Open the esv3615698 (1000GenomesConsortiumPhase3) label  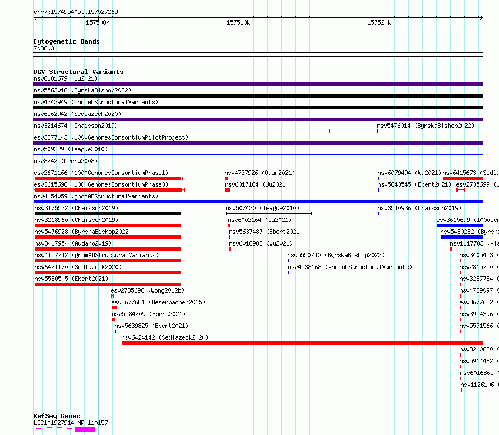(101, 184)
